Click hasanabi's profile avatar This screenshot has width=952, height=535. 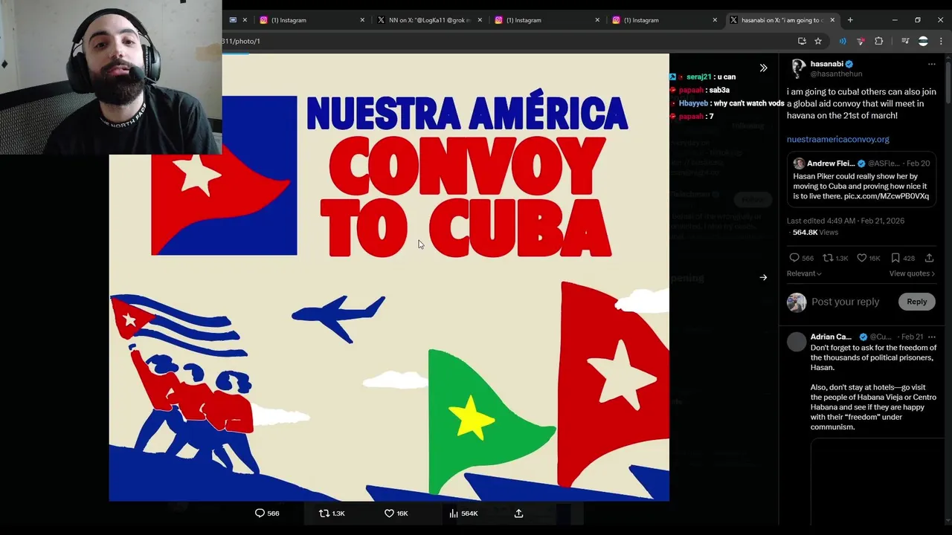(x=798, y=69)
